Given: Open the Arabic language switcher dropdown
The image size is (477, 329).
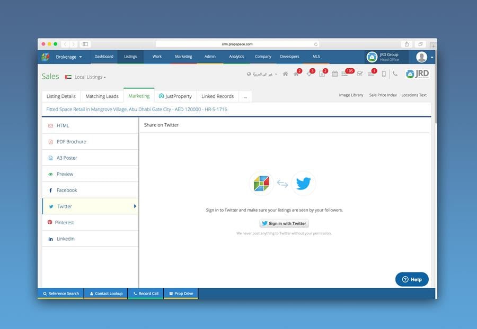Looking at the screenshot, I should [265, 74].
